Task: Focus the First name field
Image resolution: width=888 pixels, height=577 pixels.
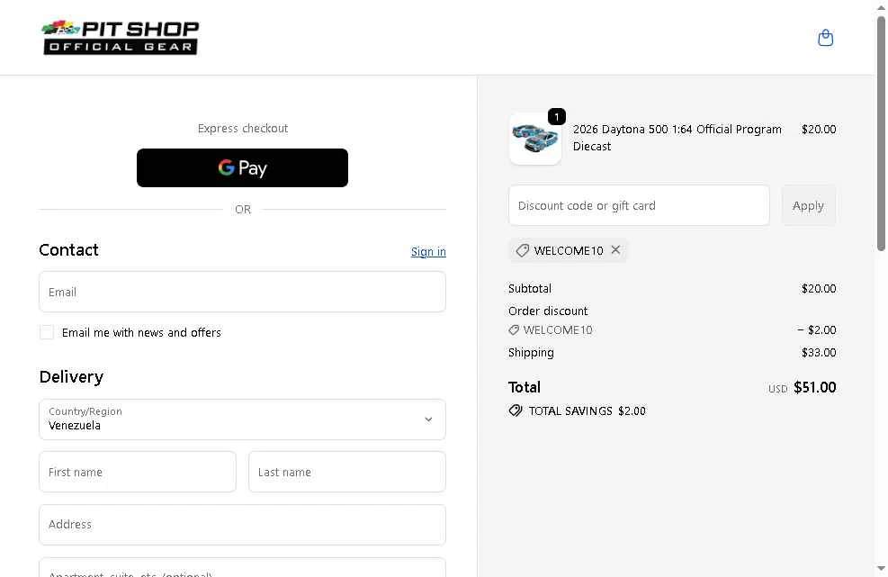Action: (x=138, y=472)
